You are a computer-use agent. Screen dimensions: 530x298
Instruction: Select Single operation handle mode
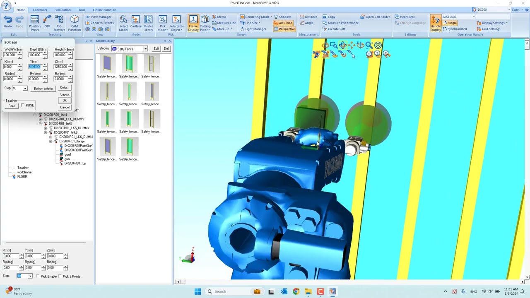(x=450, y=23)
